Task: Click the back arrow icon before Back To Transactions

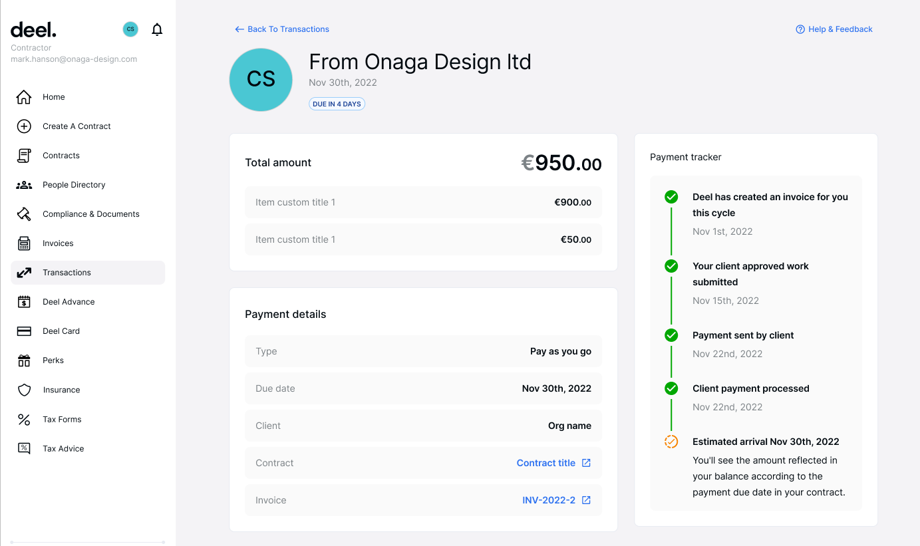Action: 239,29
